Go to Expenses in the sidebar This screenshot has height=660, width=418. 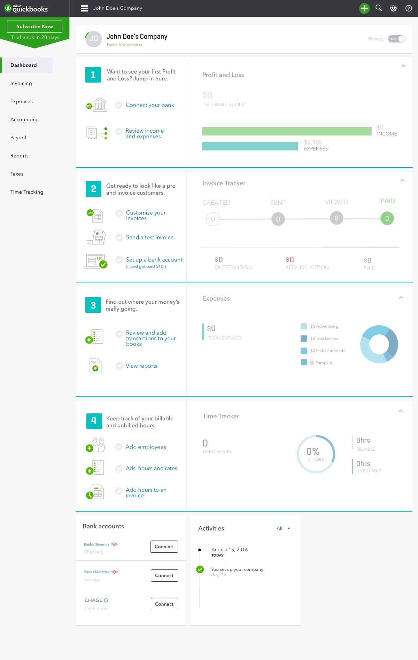click(22, 101)
